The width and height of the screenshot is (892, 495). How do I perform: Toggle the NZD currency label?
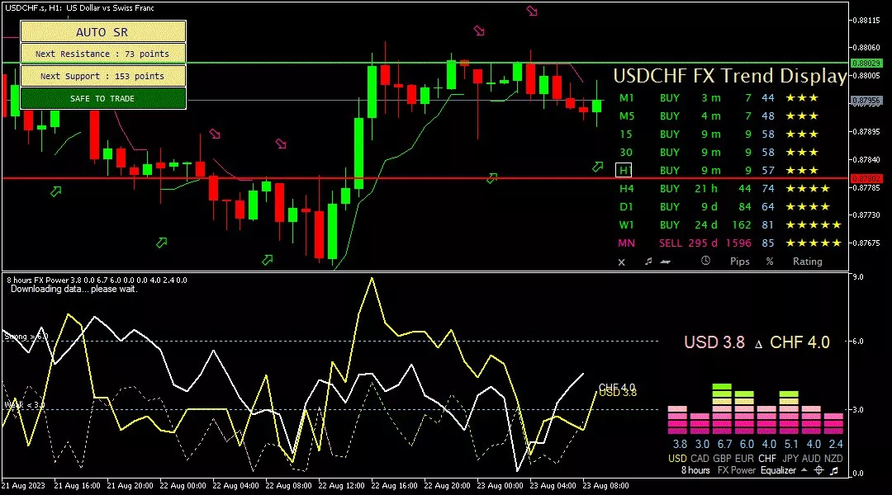(833, 458)
